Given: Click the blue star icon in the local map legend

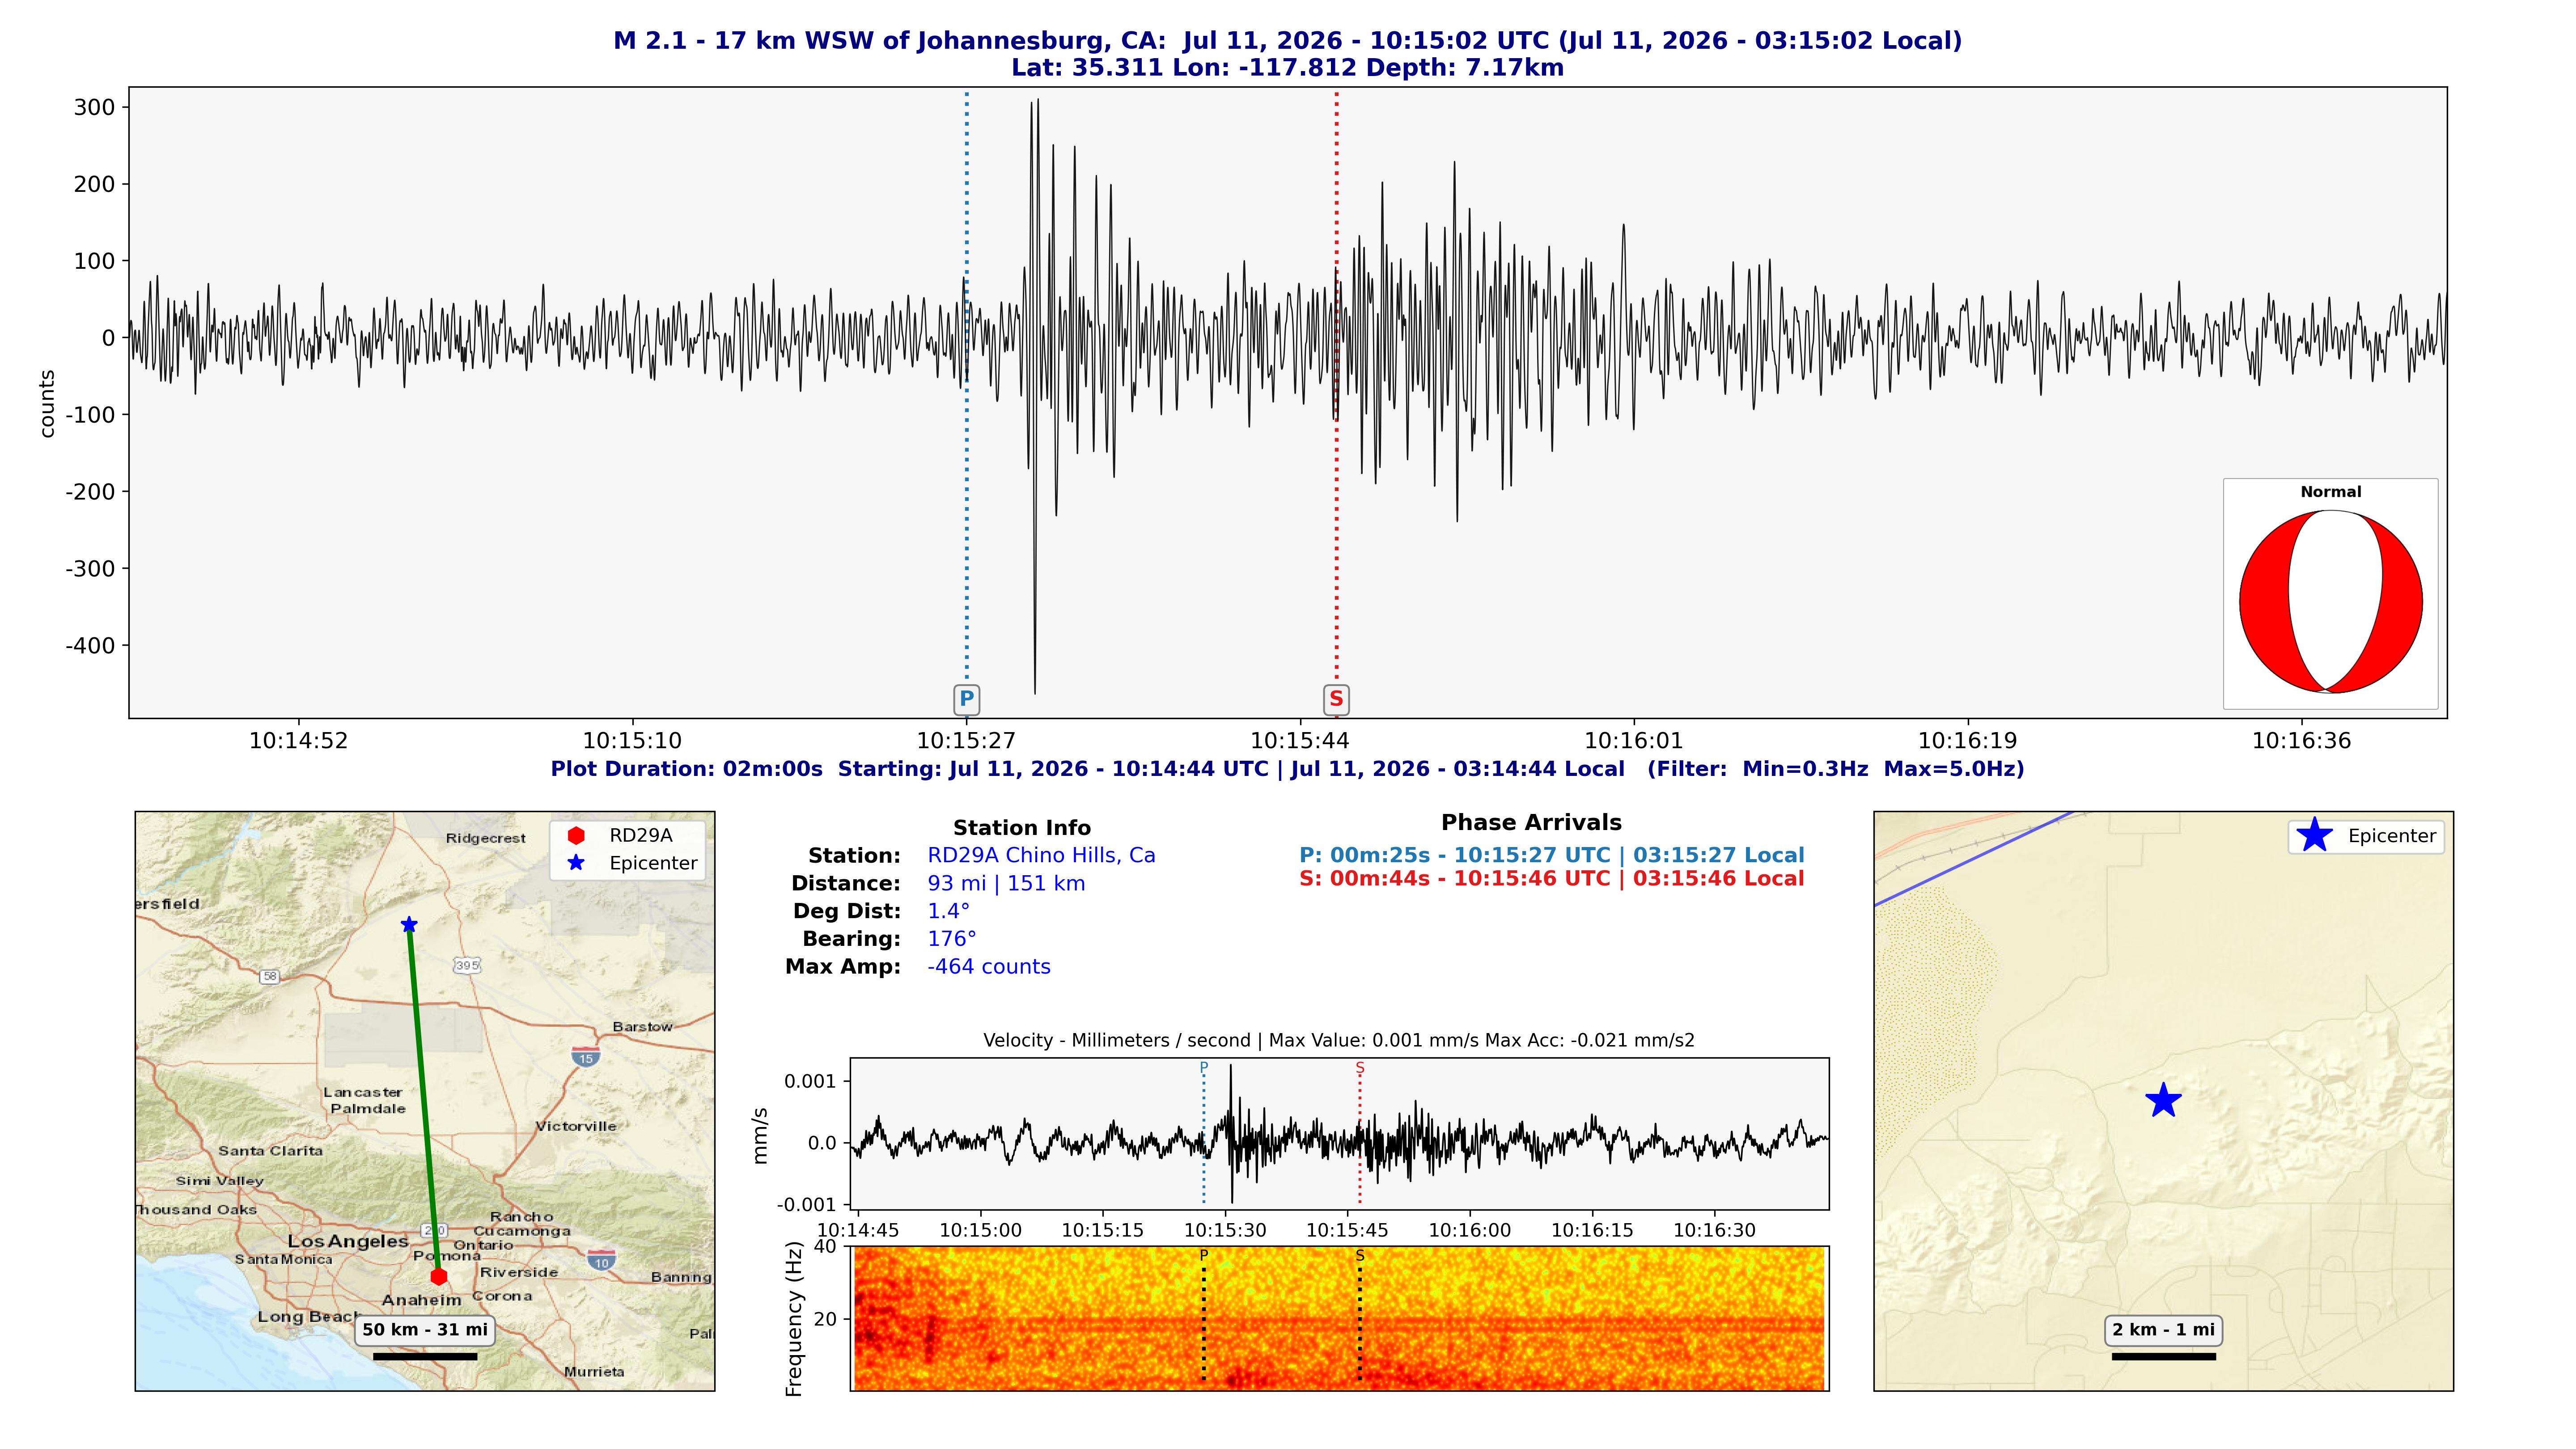Looking at the screenshot, I should (x=2314, y=835).
